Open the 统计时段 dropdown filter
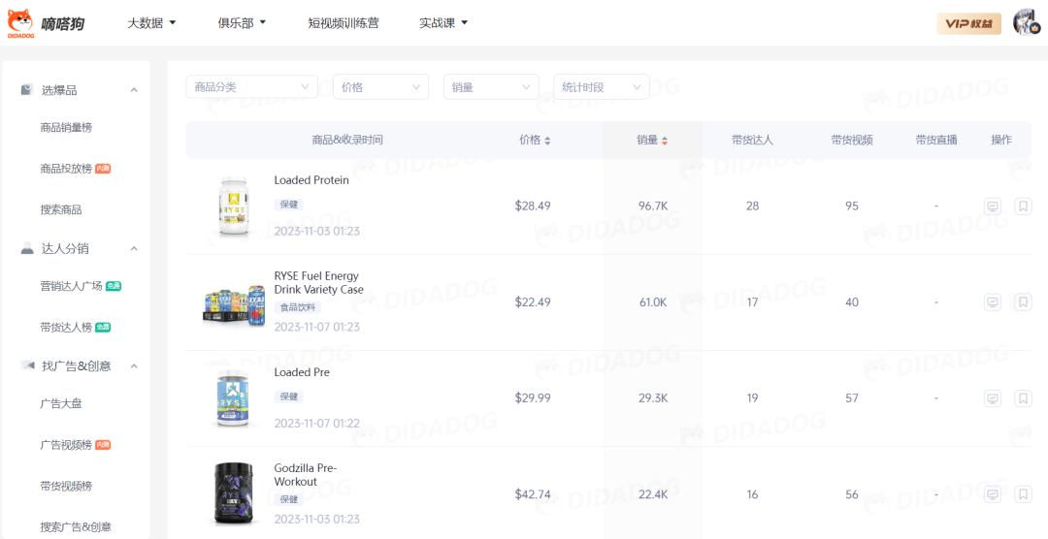 tap(601, 87)
